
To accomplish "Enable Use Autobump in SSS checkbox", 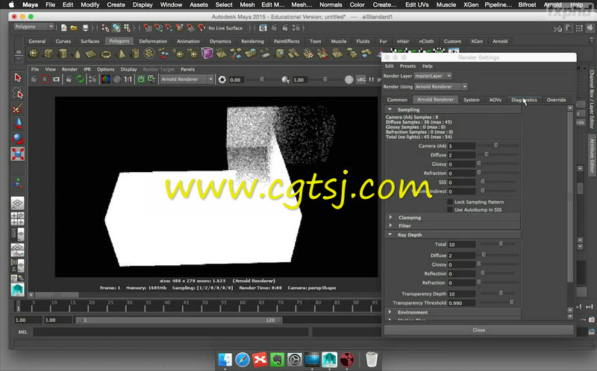I will tap(450, 209).
